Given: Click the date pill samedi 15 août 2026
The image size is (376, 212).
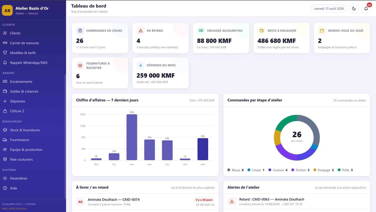Looking at the screenshot, I should [x=329, y=8].
